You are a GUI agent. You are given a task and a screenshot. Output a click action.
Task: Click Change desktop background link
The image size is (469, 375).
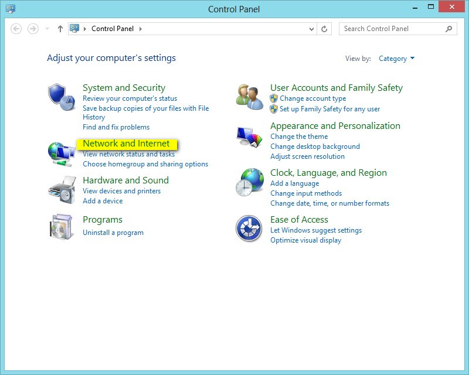coord(315,146)
